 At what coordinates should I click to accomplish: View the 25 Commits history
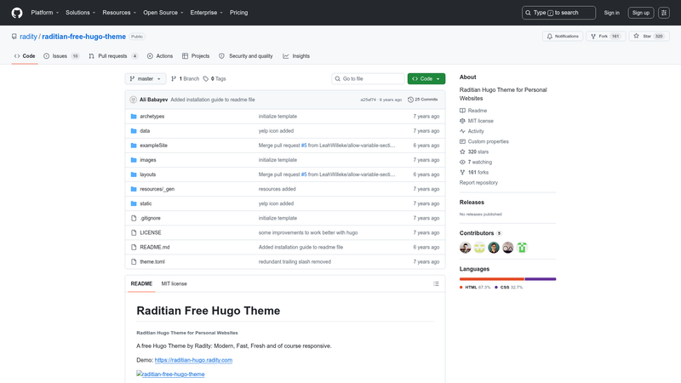[422, 100]
